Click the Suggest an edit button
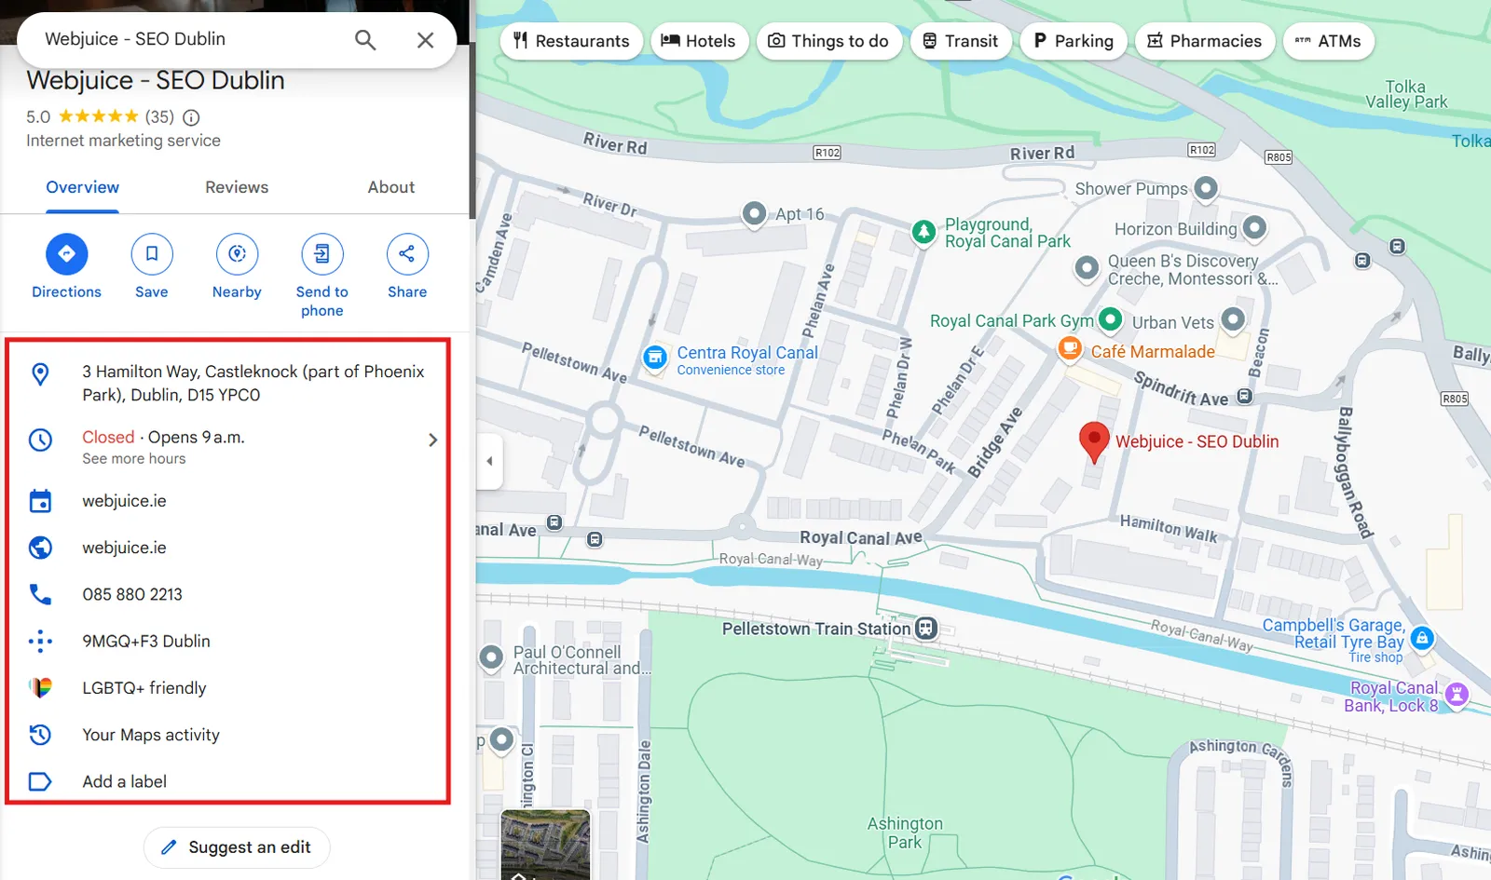 tap(237, 847)
